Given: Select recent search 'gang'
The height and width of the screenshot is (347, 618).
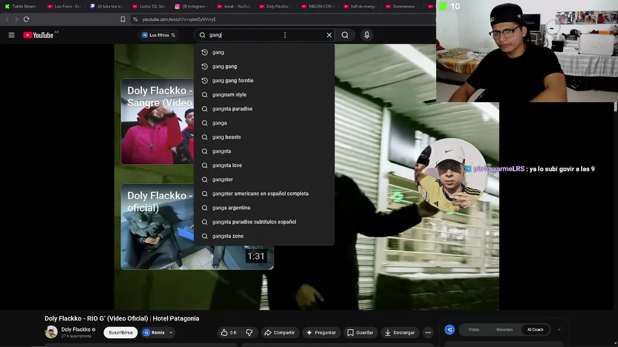Looking at the screenshot, I should (x=264, y=52).
